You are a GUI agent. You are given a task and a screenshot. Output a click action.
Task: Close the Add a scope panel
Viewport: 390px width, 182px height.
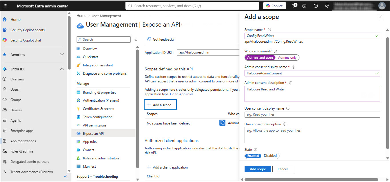click(380, 17)
